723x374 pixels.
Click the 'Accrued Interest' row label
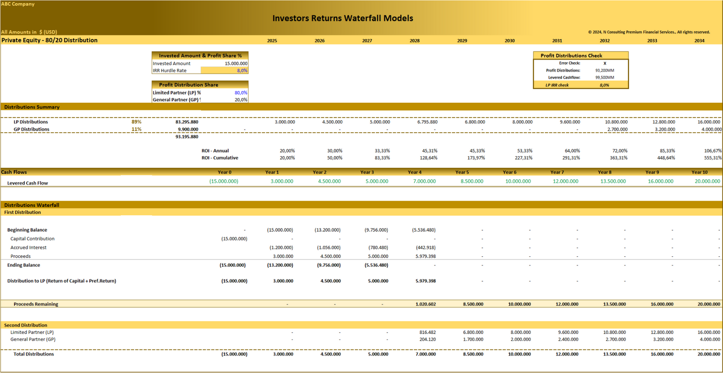29,247
